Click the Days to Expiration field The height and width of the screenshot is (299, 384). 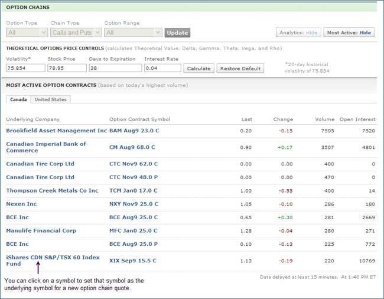point(115,68)
